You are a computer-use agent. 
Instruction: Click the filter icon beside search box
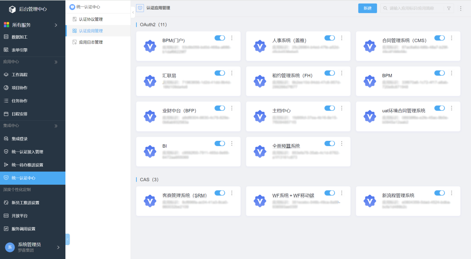coord(449,8)
